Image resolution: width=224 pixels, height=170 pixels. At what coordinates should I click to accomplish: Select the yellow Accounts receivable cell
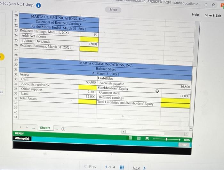pyautogui.click(x=88, y=87)
